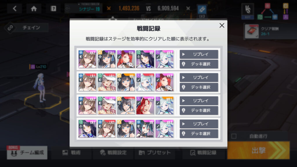This screenshot has width=297, height=167.
Task: Open the プリセット tab
Action: [155, 153]
